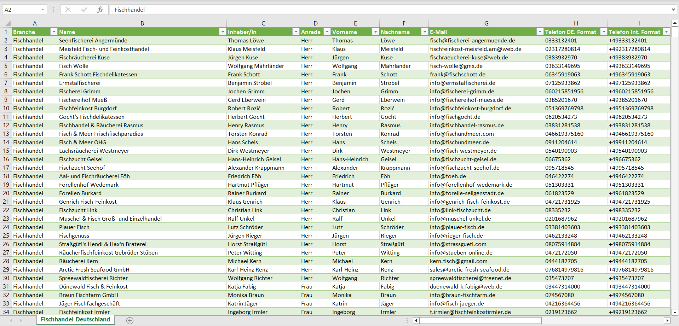Open the Inhaber/in filter dropdown
The width and height of the screenshot is (679, 326).
click(x=296, y=32)
